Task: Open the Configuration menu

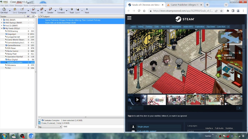Action: [35, 5]
